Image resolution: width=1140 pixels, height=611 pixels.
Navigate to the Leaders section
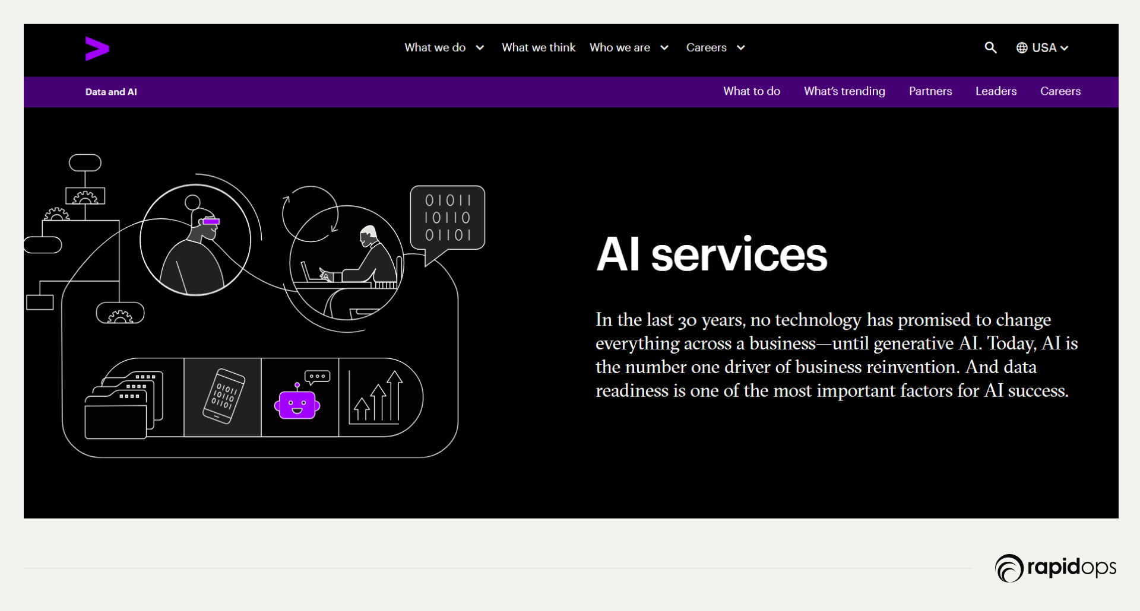point(996,91)
